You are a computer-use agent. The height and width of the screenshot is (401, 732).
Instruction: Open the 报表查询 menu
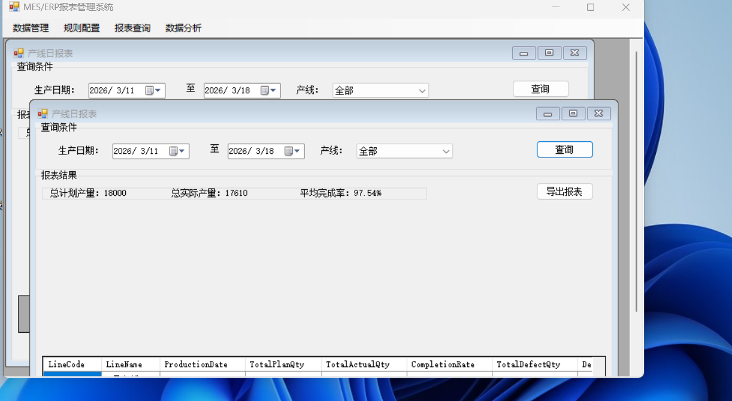pyautogui.click(x=132, y=28)
